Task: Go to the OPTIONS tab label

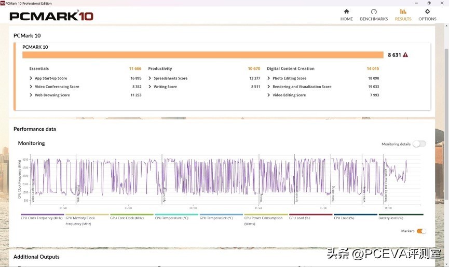Action: coord(427,19)
